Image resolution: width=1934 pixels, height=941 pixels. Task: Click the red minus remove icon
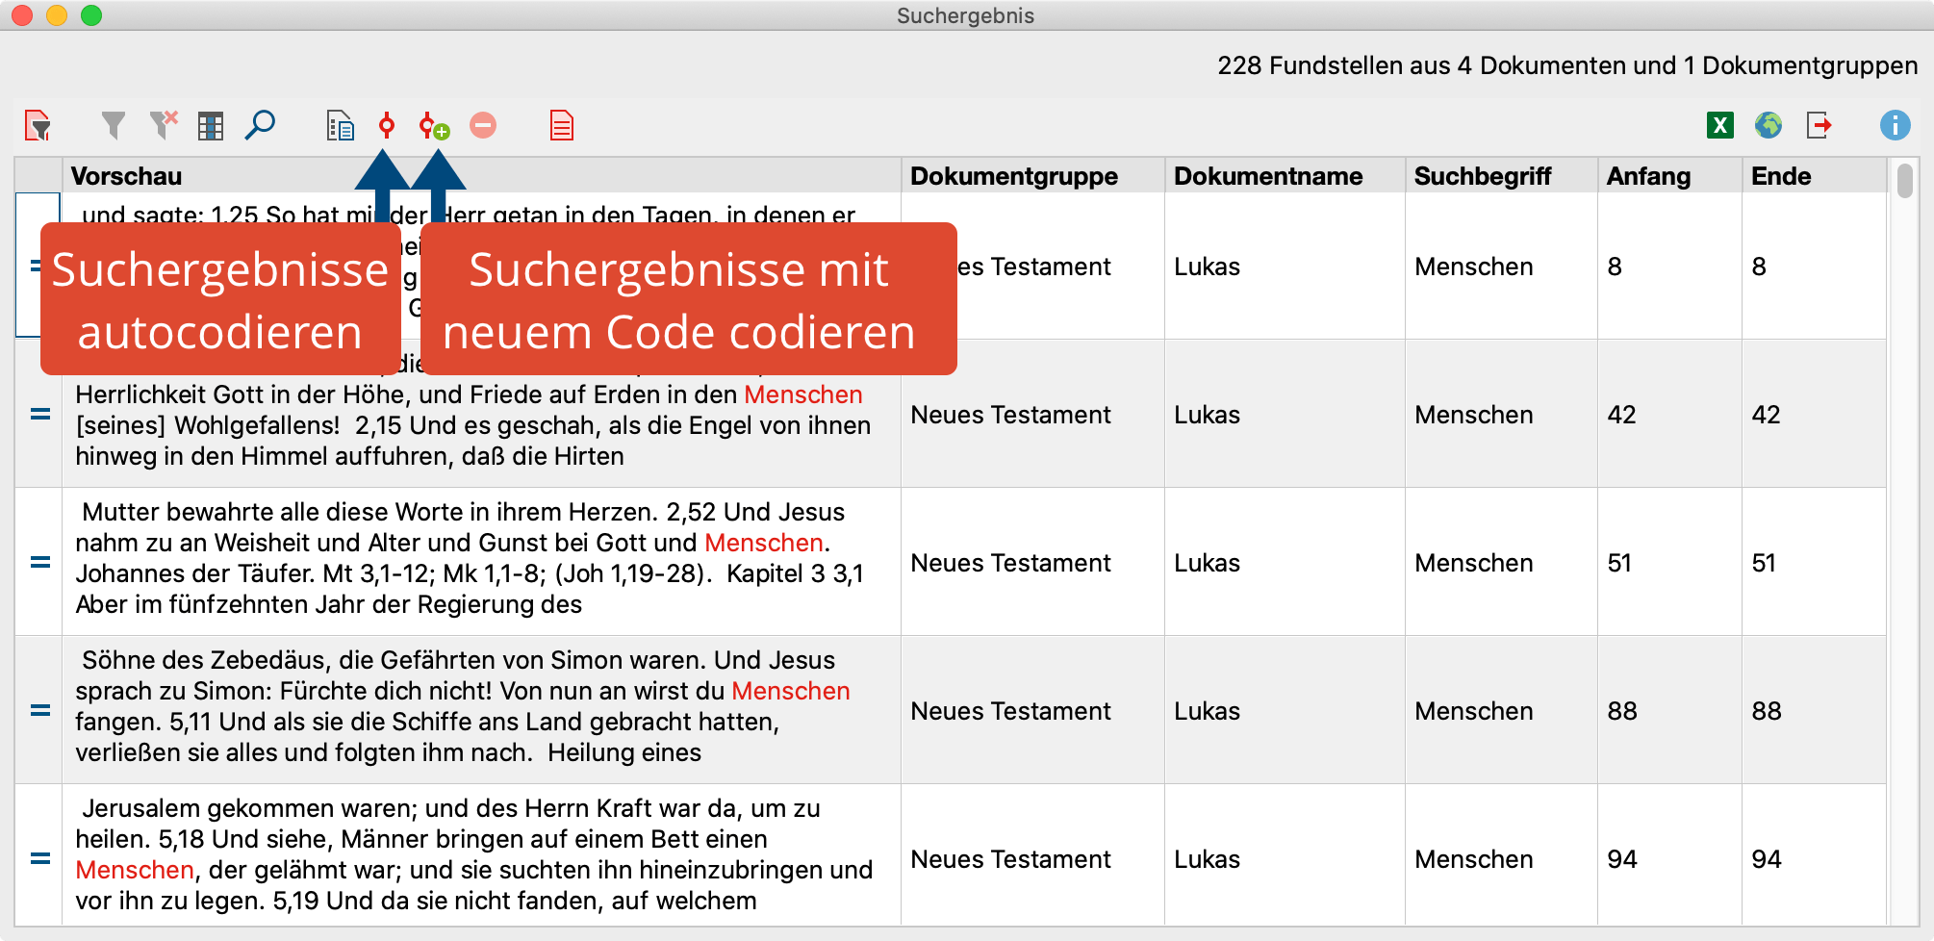(483, 125)
